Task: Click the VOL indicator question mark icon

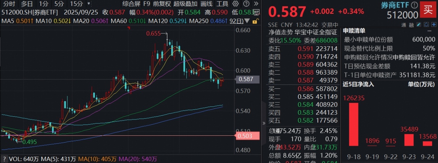Action: pos(3,160)
